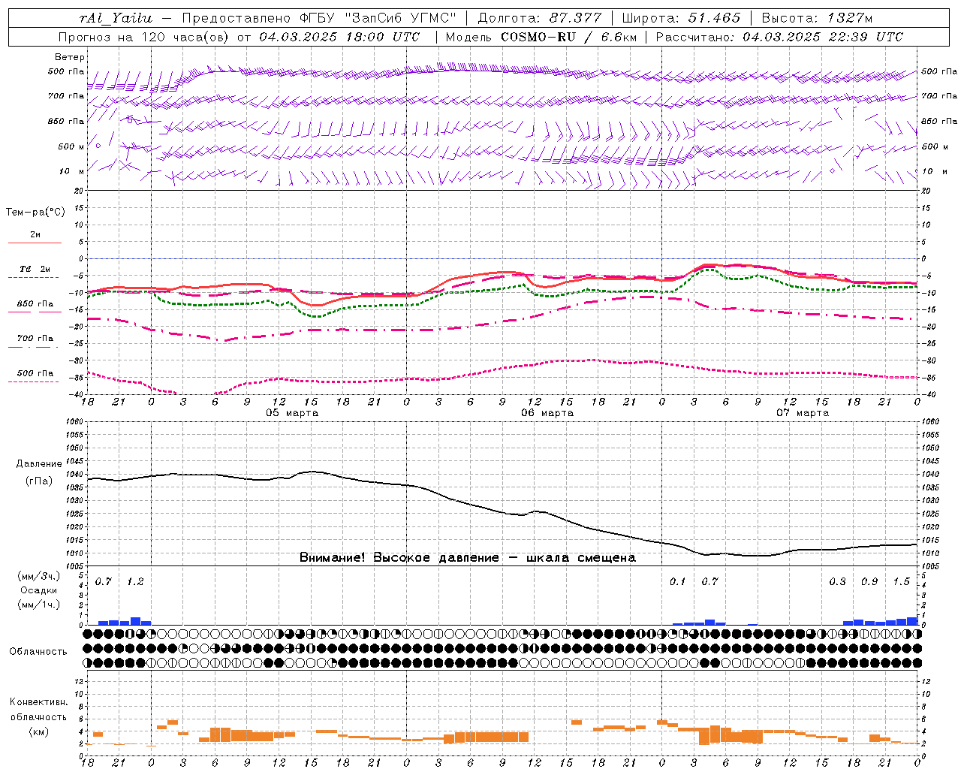The width and height of the screenshot is (961, 769).
Task: Click the Ветер panel label
Action: click(x=70, y=57)
